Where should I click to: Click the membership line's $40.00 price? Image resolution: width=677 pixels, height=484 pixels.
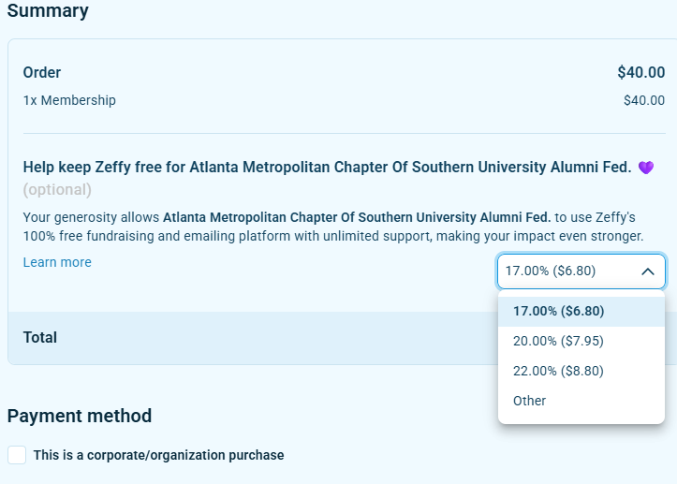[x=643, y=100]
